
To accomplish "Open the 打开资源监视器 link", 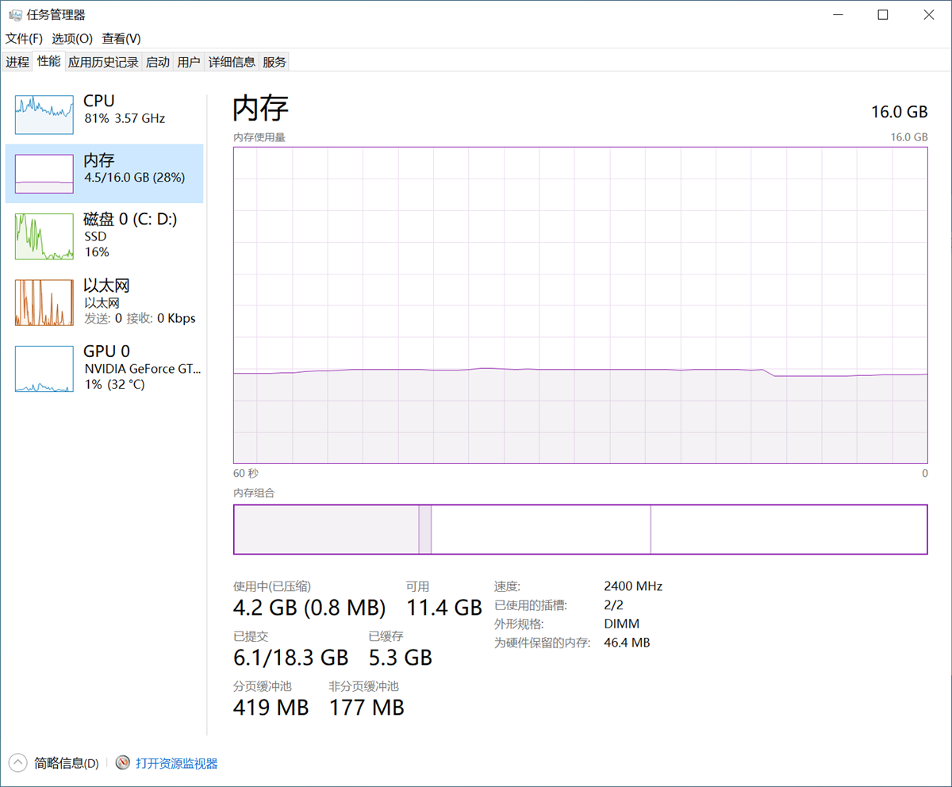I will pos(176,763).
